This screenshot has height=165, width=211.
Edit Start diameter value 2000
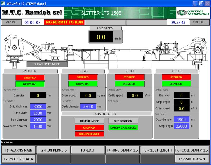click(x=38, y=120)
